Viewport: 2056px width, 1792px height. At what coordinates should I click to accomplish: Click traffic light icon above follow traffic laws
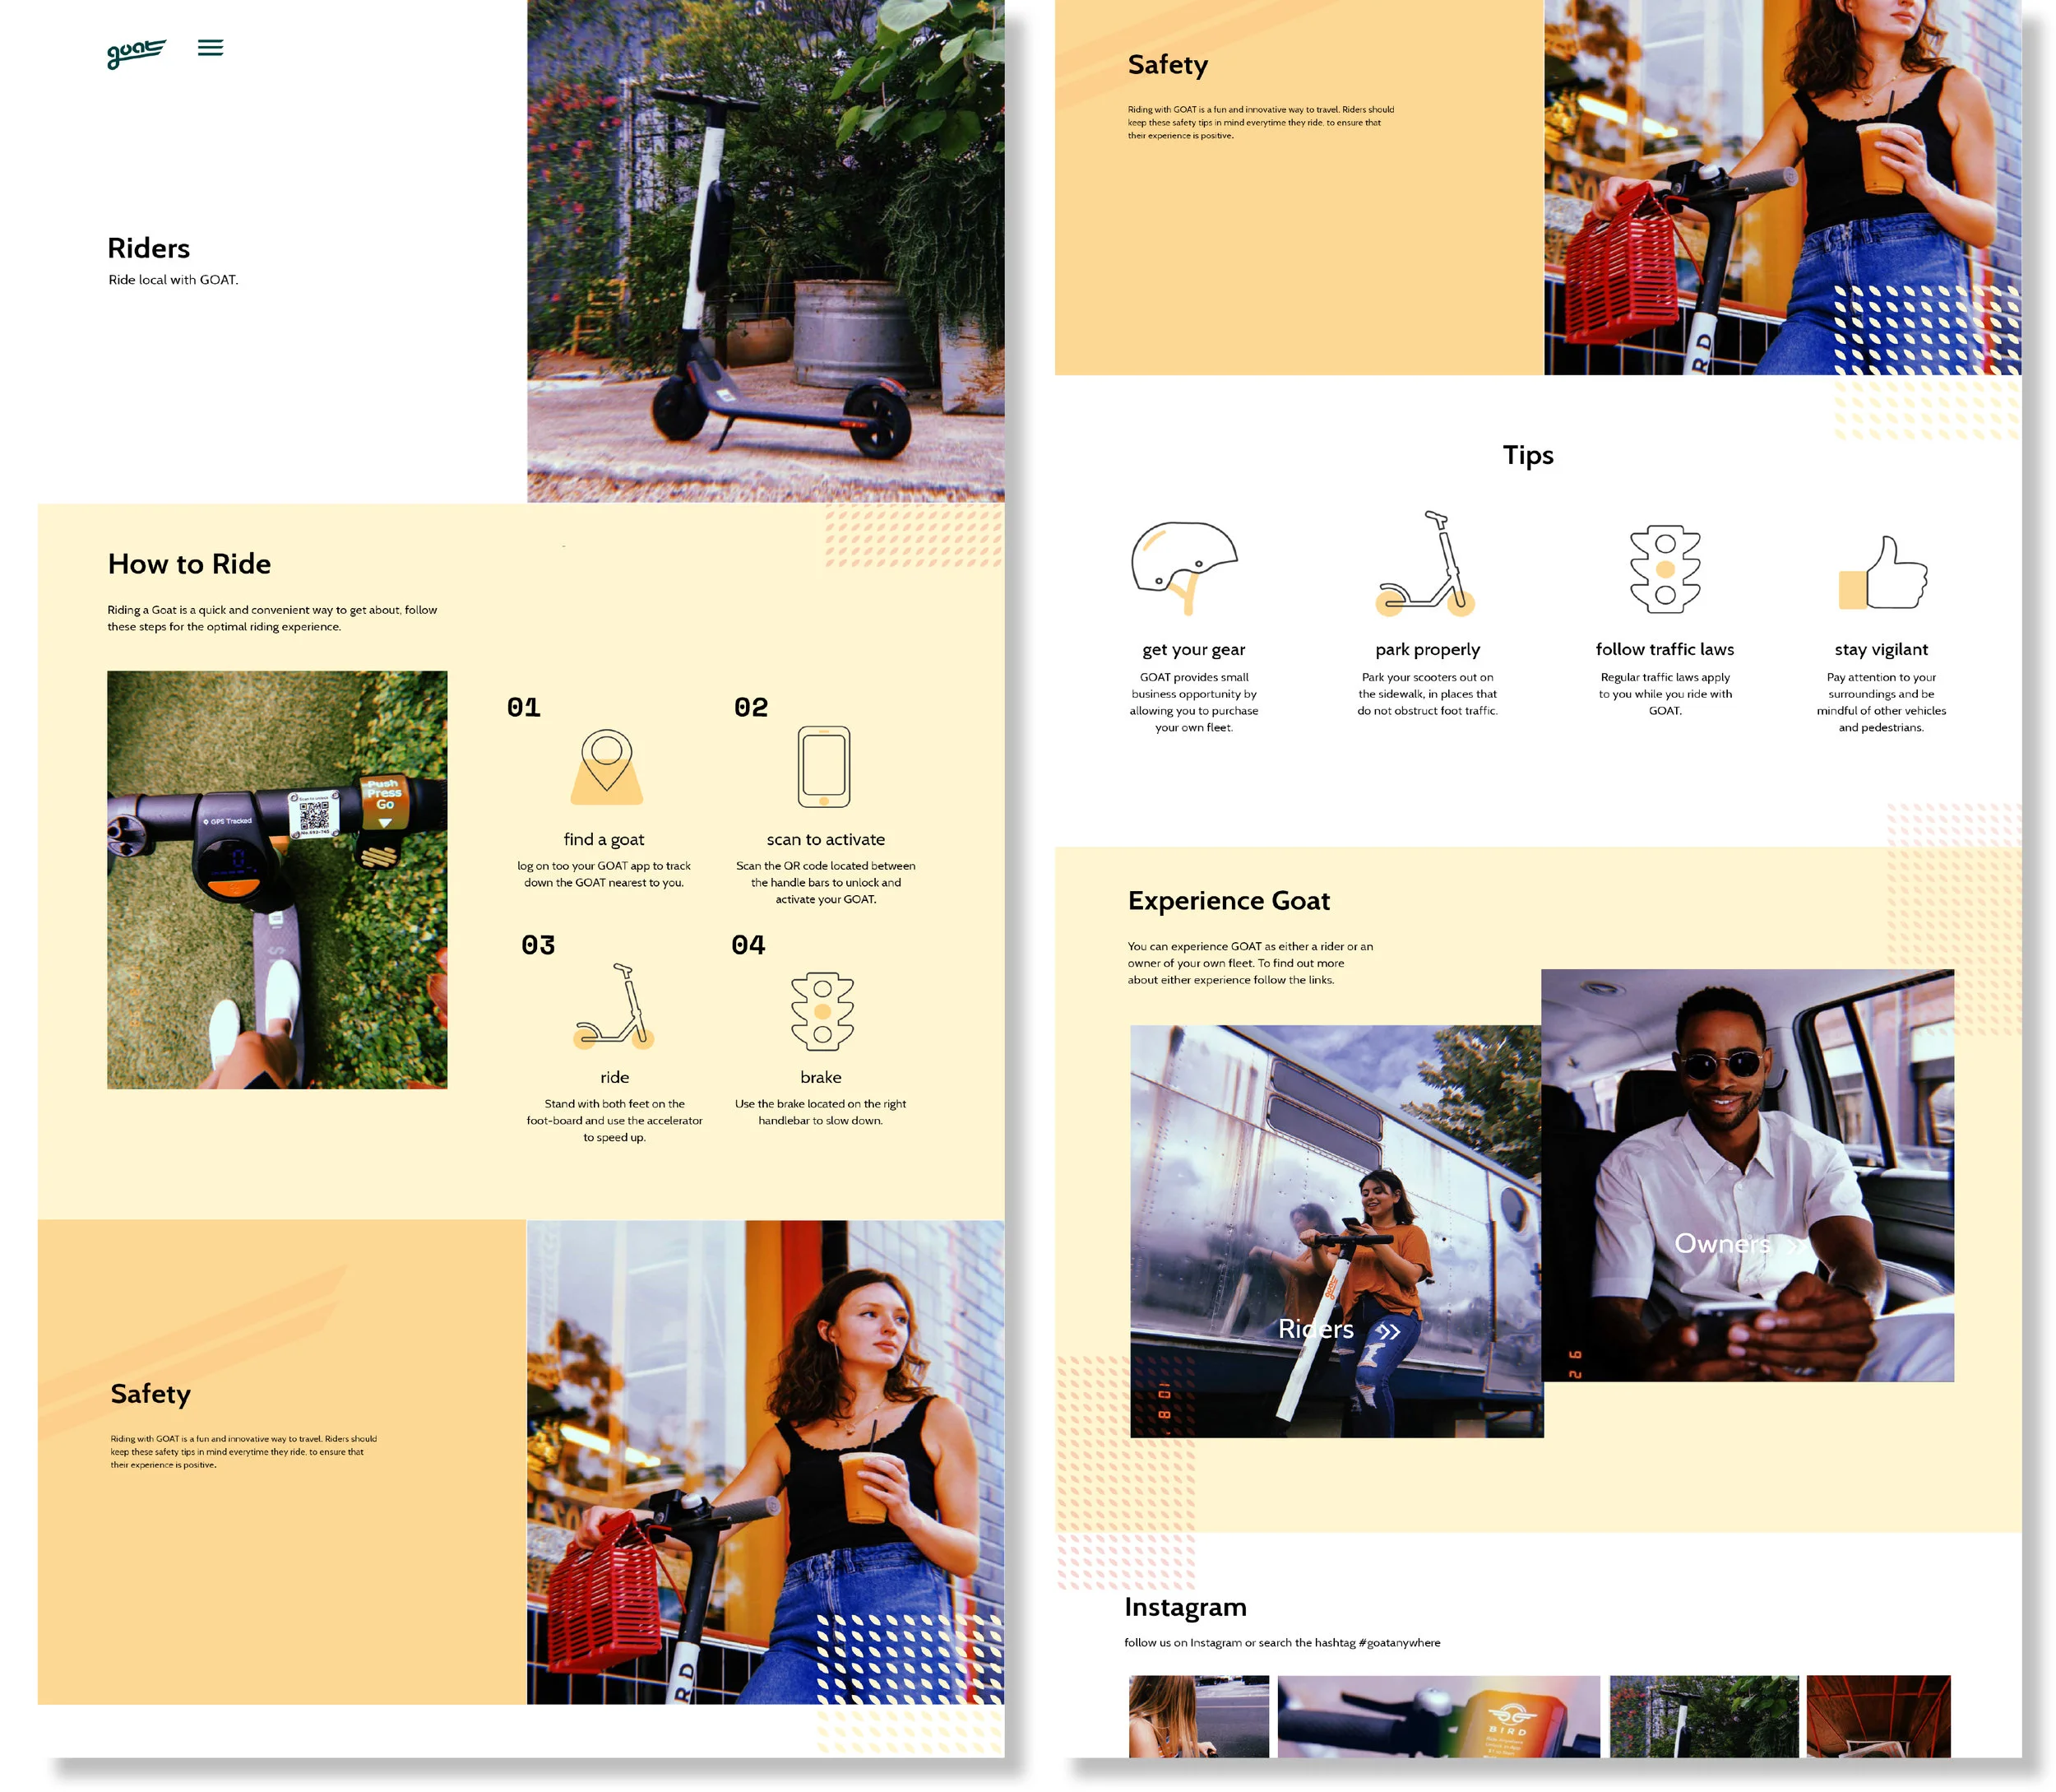pos(1665,569)
